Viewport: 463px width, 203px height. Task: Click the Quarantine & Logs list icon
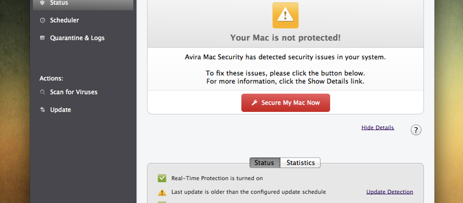click(x=43, y=38)
